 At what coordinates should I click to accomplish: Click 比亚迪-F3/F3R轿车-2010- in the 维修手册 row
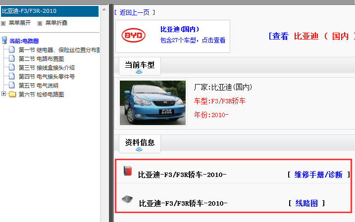pyautogui.click(x=182, y=175)
